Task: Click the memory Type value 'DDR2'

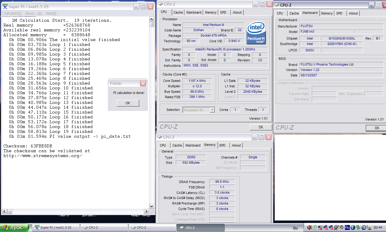Action: (191, 157)
